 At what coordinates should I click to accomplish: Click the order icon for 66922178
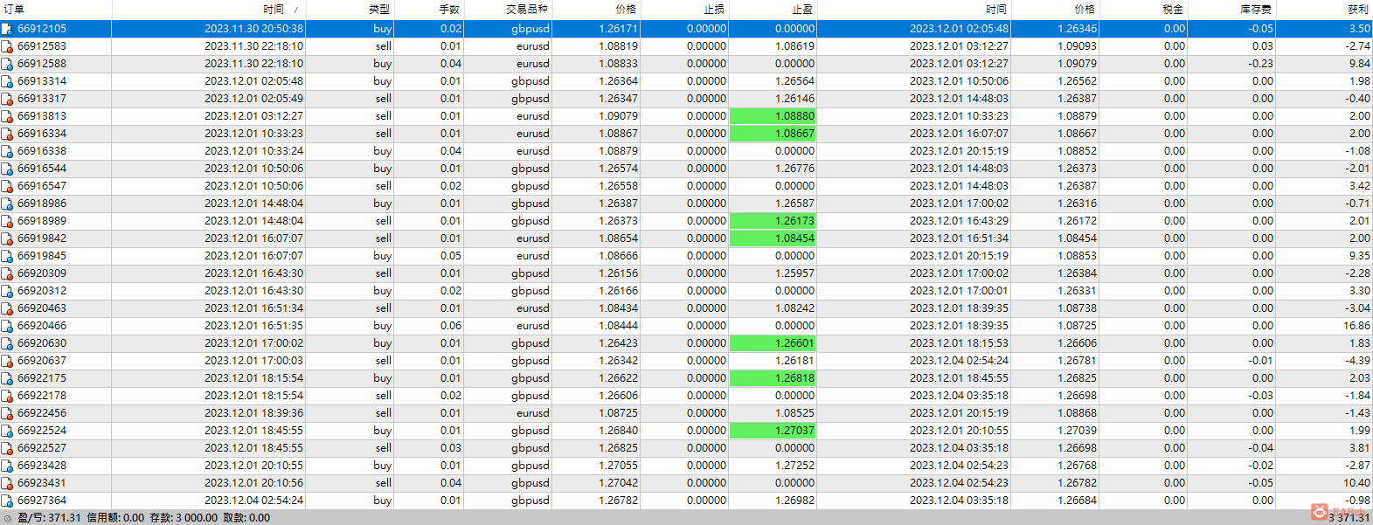click(x=7, y=396)
